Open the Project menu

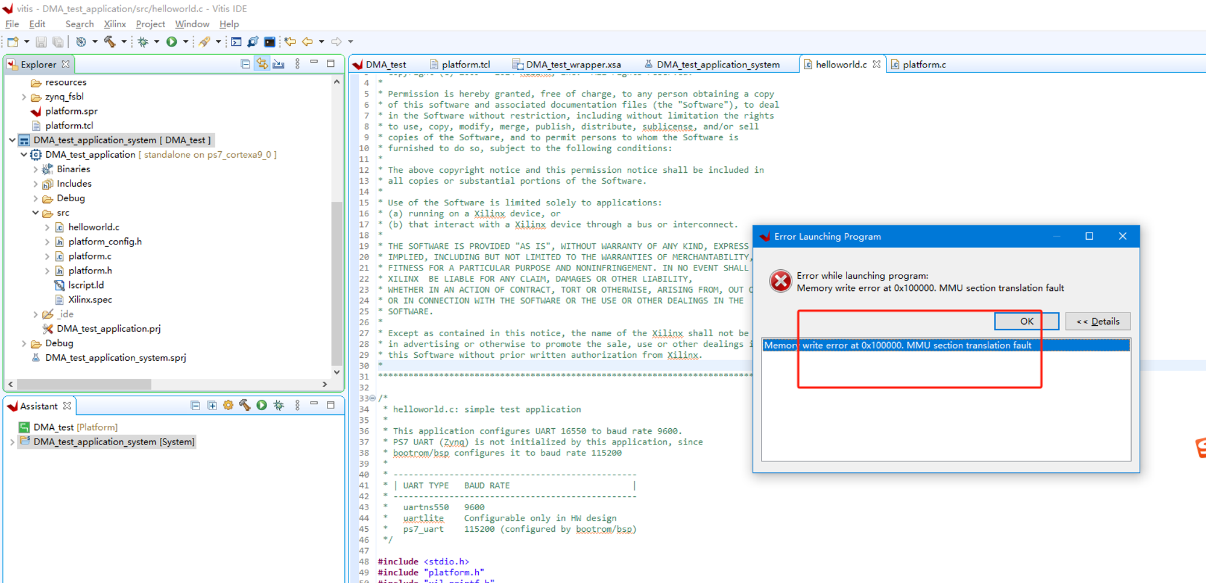(150, 24)
